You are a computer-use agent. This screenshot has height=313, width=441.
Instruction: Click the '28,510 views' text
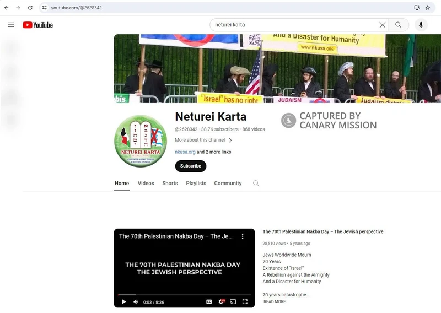(274, 244)
